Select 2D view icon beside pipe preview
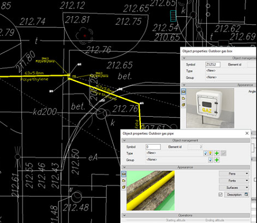 (x=124, y=180)
